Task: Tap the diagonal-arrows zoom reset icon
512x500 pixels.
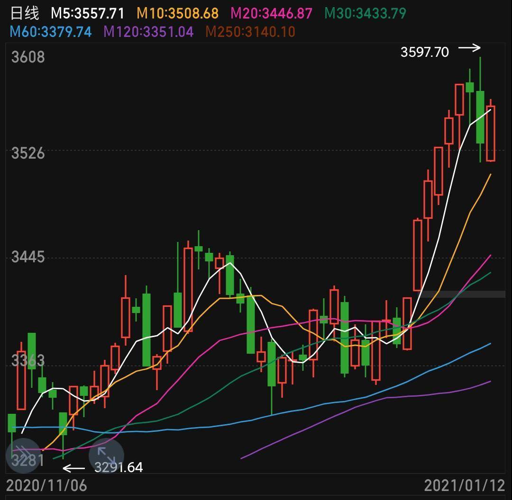Action: point(107,455)
